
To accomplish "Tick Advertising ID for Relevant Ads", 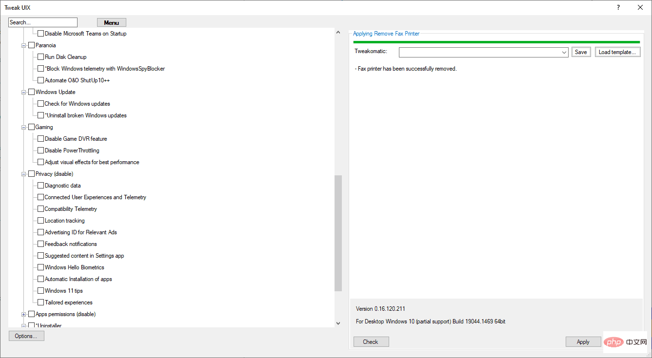I will [41, 232].
